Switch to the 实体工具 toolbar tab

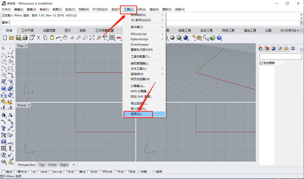click(206, 30)
